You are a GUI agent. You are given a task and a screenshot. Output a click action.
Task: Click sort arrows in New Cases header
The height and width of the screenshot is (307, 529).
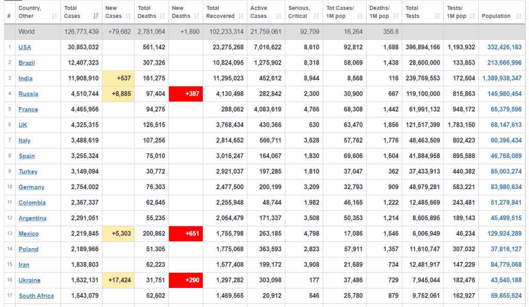(x=128, y=17)
